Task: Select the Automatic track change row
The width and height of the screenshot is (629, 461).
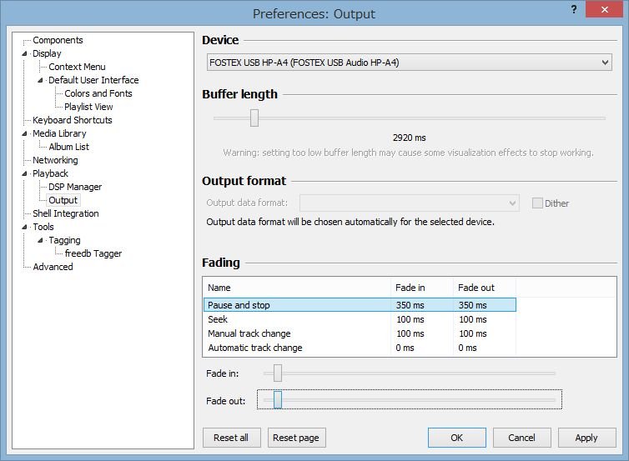Action: pos(360,348)
